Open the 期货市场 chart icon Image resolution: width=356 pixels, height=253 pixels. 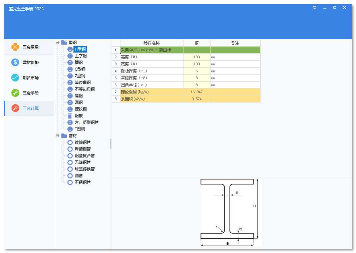click(x=15, y=78)
